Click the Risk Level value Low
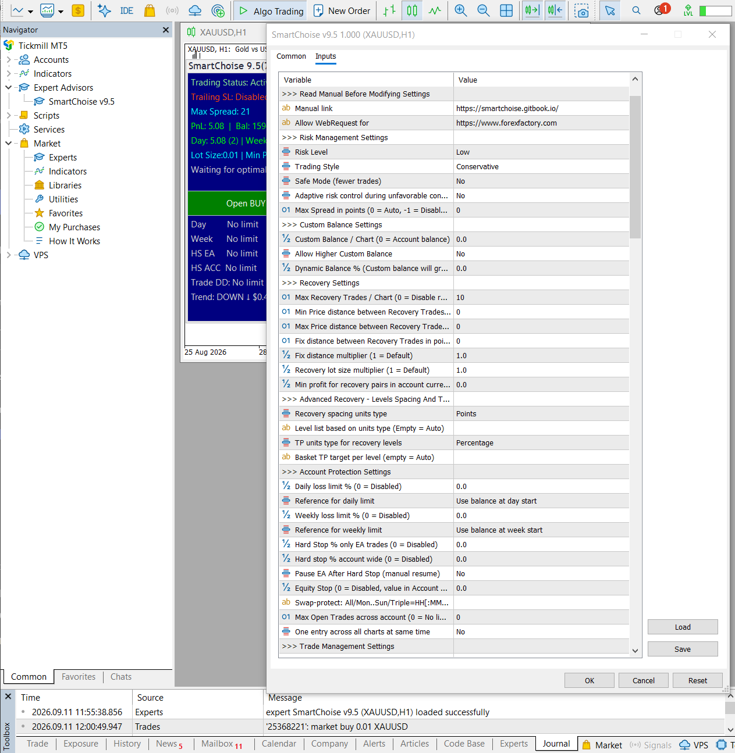The height and width of the screenshot is (753, 735). coord(541,152)
